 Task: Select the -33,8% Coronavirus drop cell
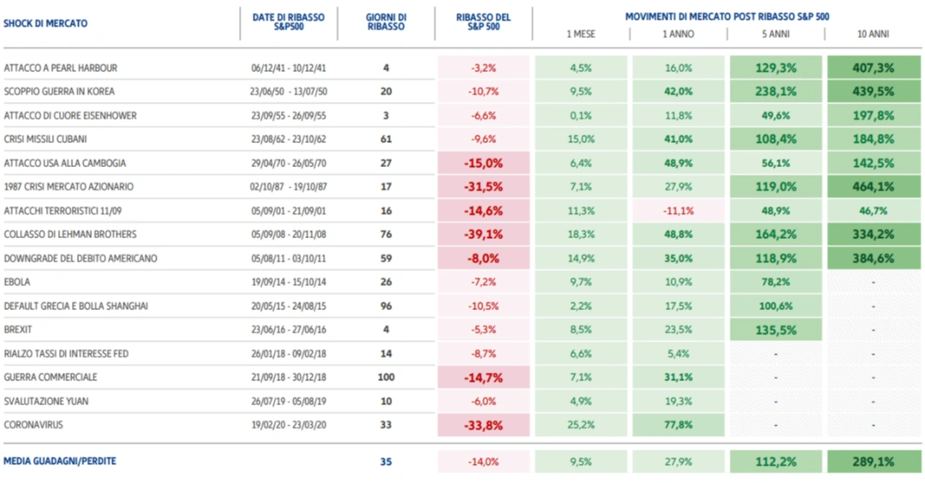483,425
